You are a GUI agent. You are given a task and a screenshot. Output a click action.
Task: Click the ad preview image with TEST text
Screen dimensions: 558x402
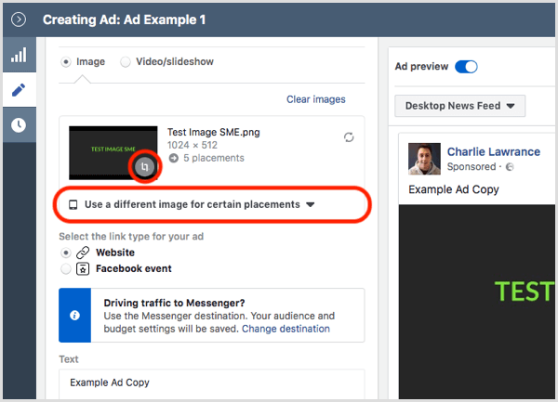477,302
